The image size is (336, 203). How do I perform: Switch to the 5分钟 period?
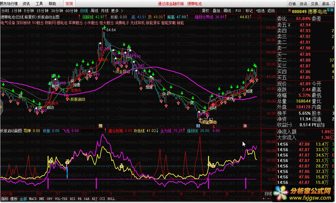[29, 11]
